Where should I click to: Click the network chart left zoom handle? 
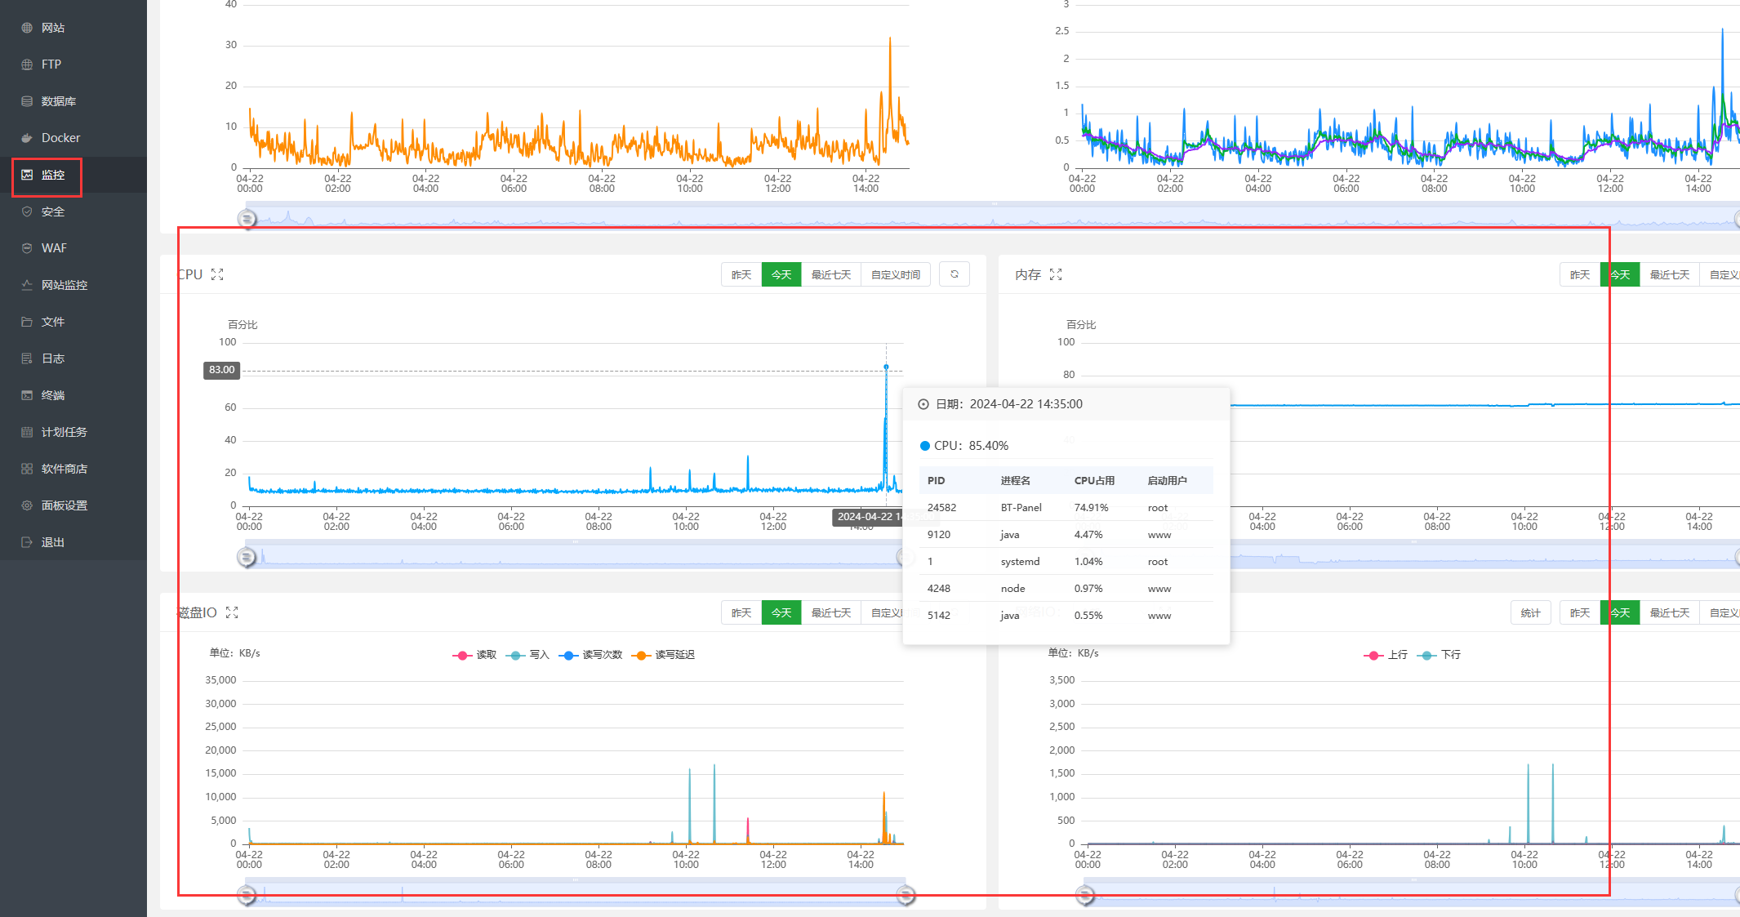coord(1085,895)
